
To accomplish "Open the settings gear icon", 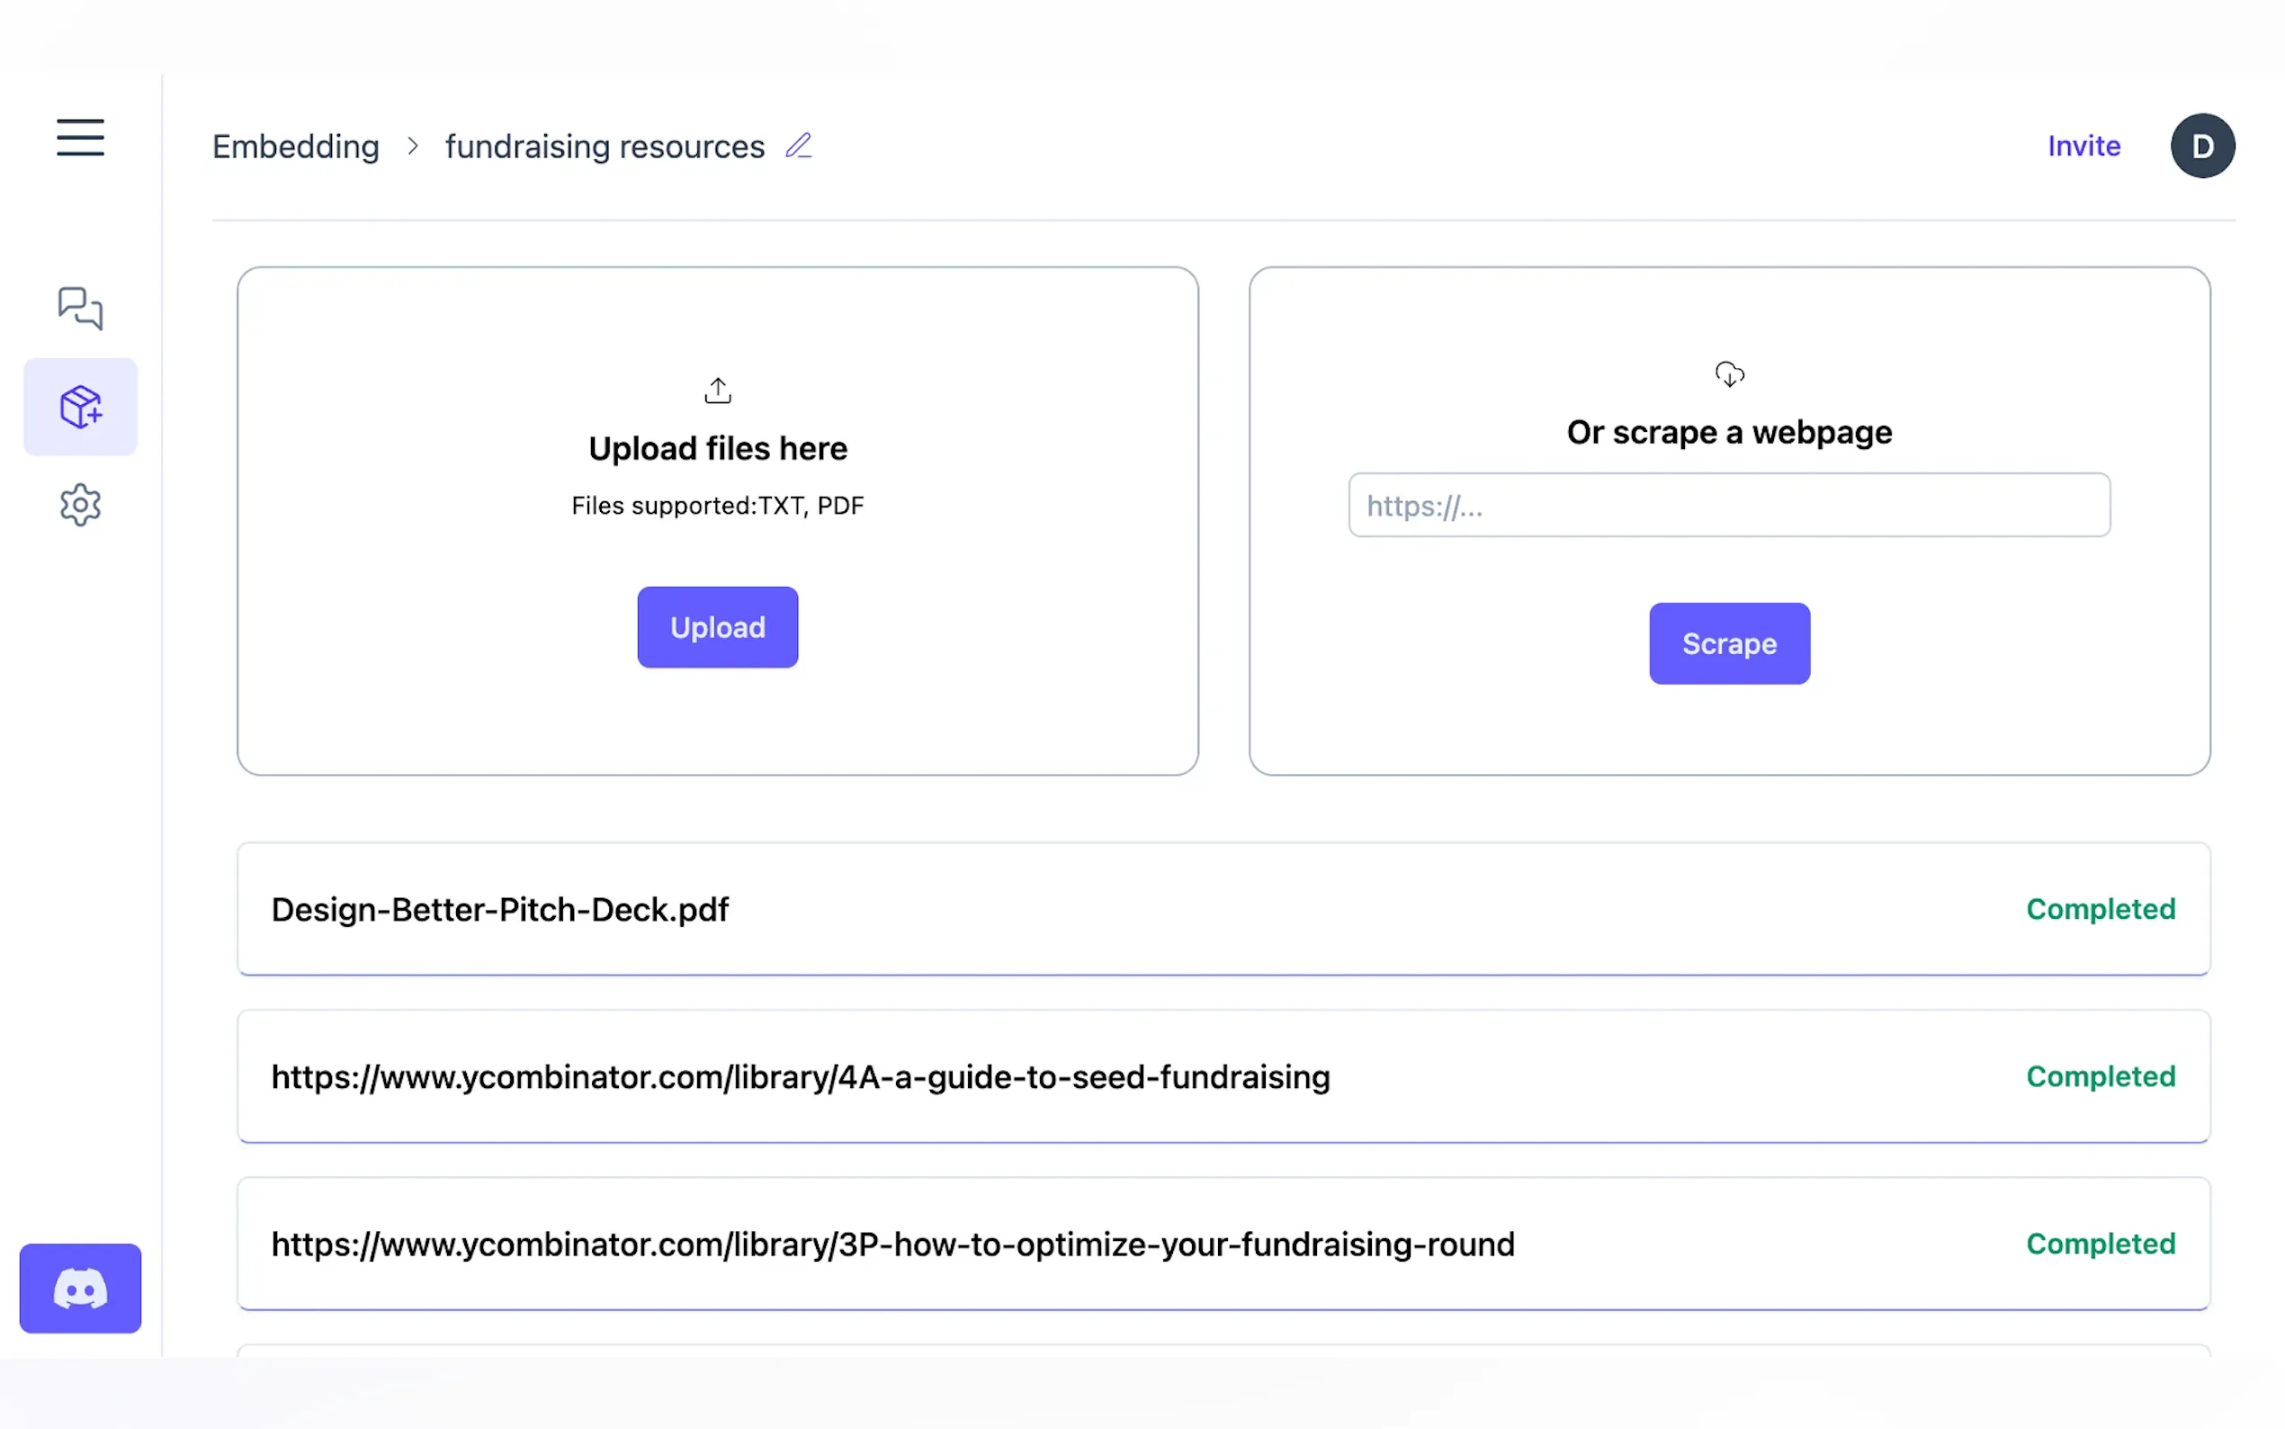I will point(80,506).
